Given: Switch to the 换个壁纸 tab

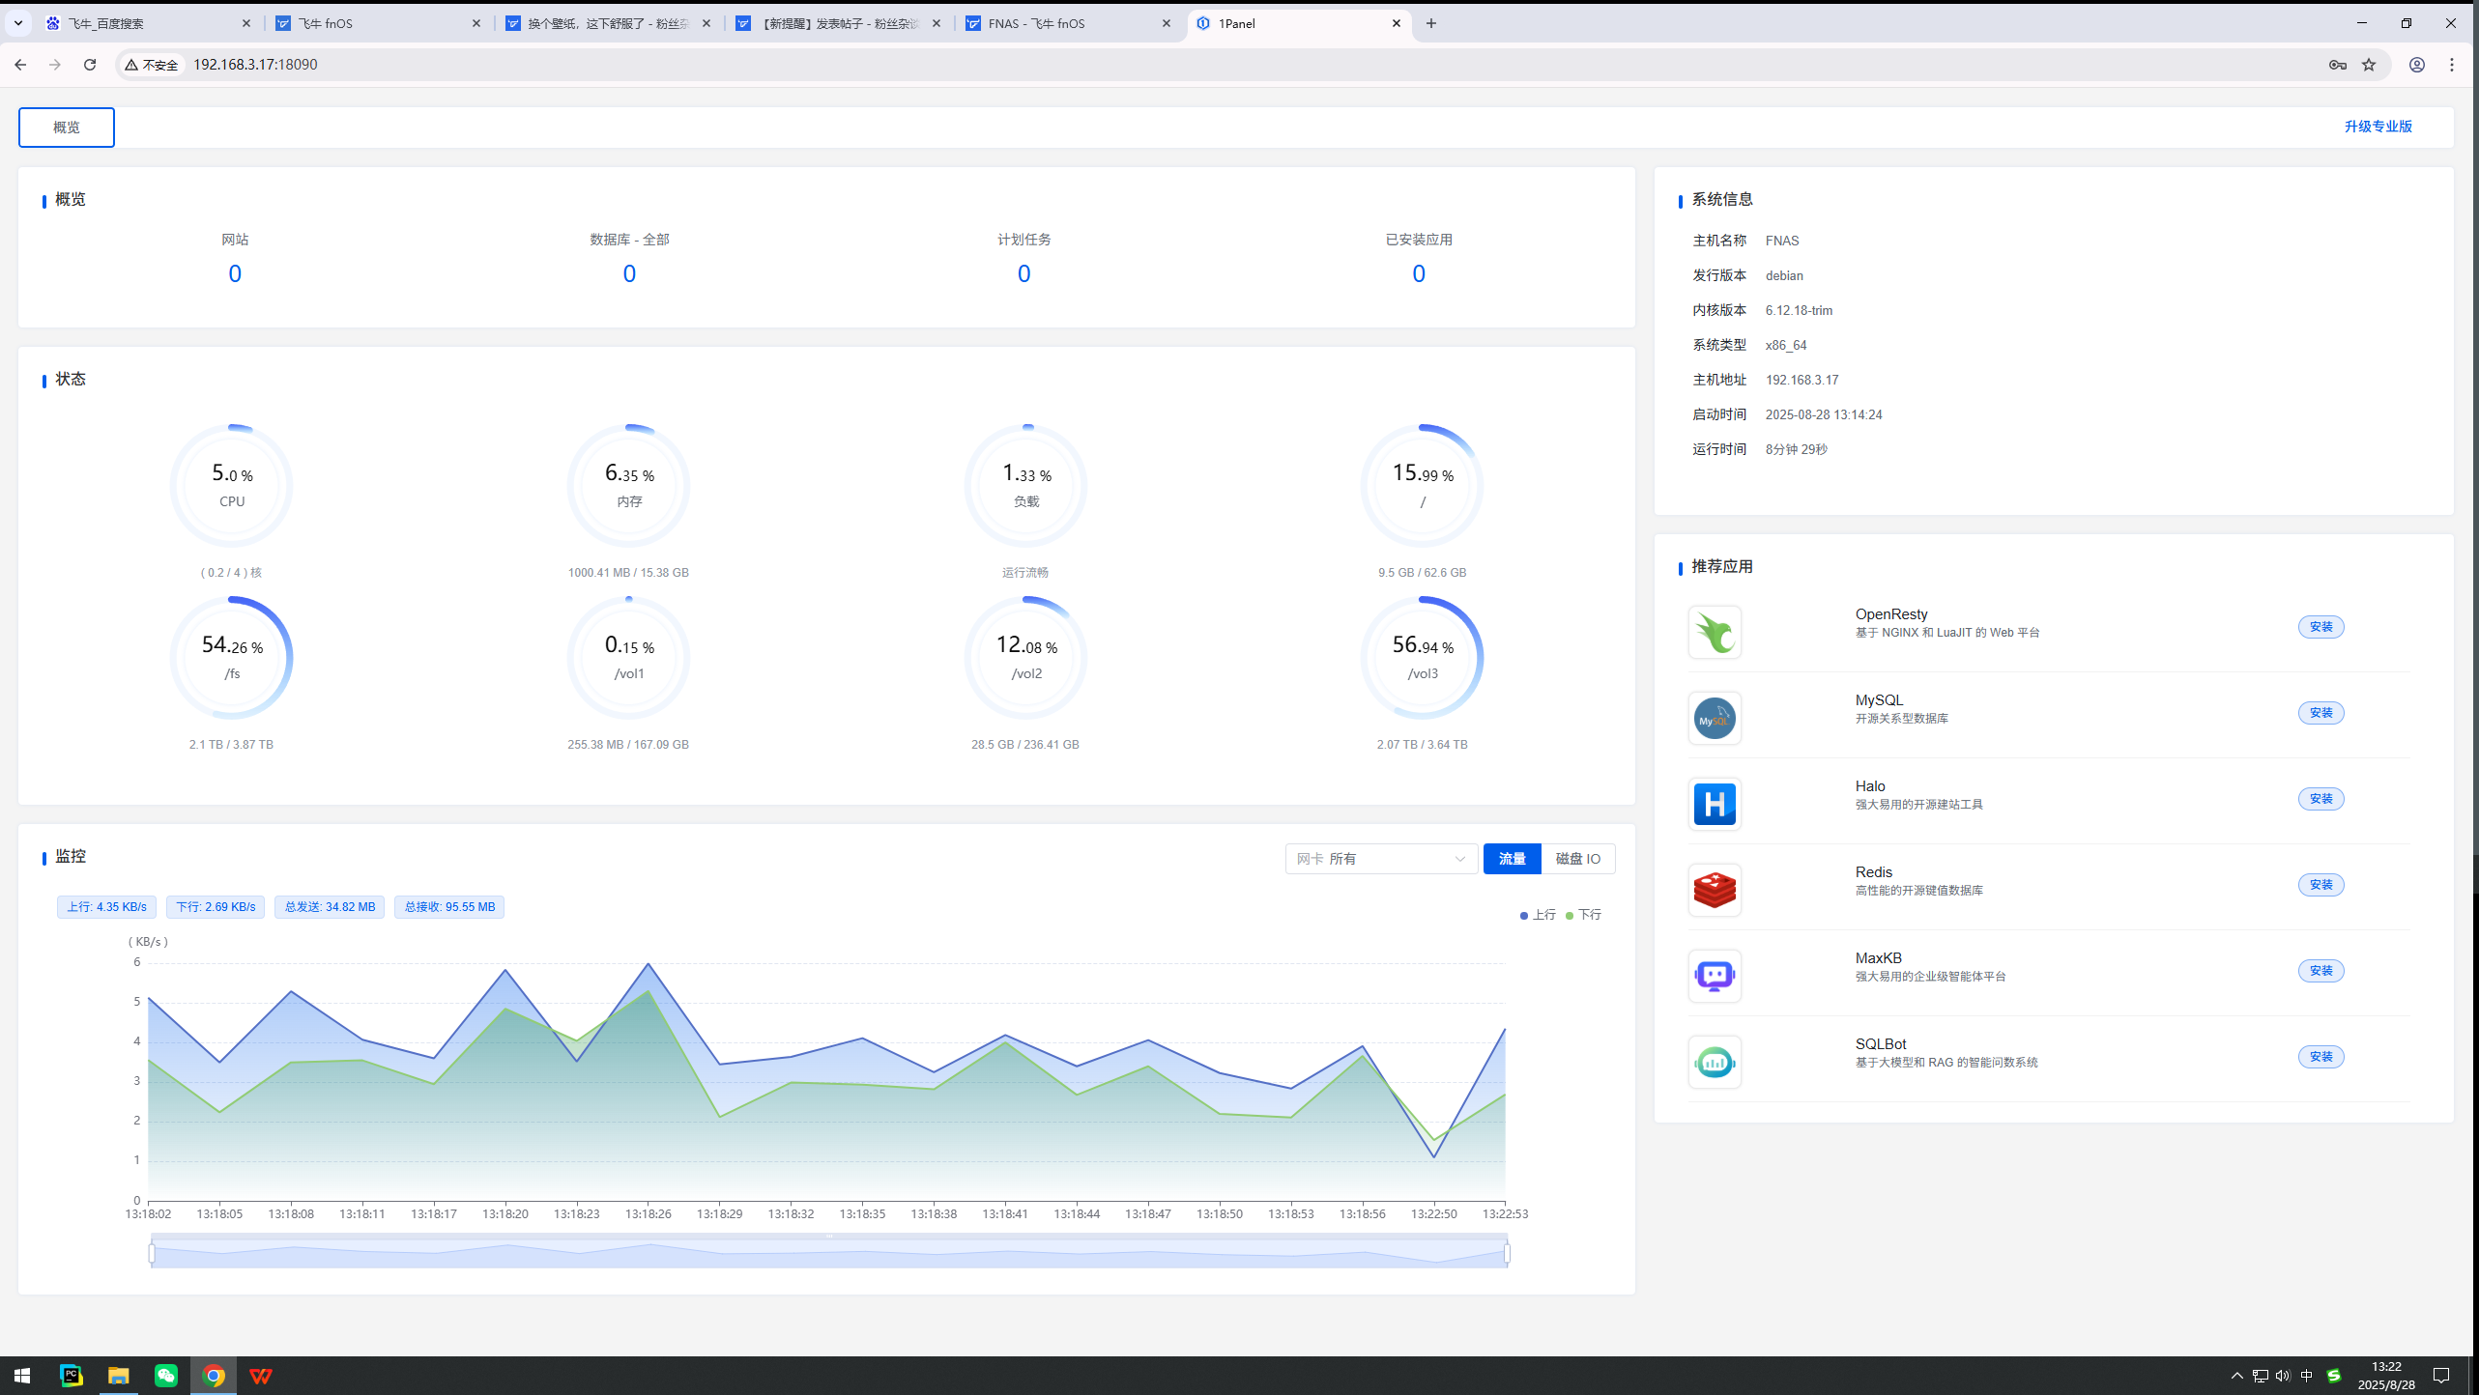Looking at the screenshot, I should 607,23.
